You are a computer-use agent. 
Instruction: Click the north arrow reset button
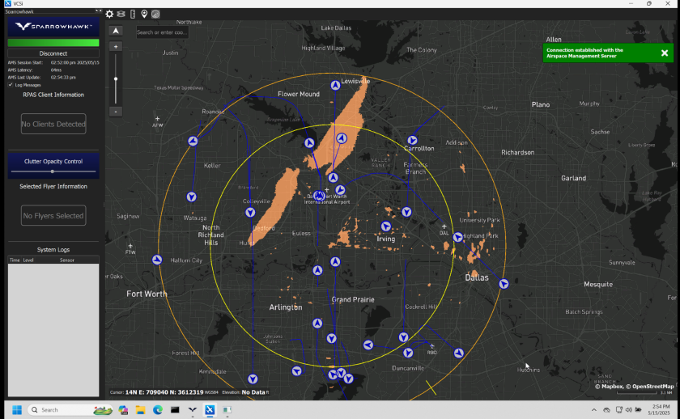[x=116, y=31]
